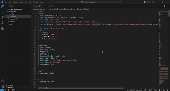170x91 pixels.
Task: Toggle the secondary side bar layout button
Action: pos(151,2)
